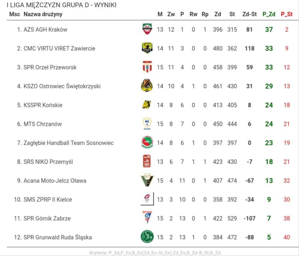Image resolution: width=299 pixels, height=256 pixels.
Task: Click the Acana Moto-Jelcz Oława logo
Action: point(147,180)
